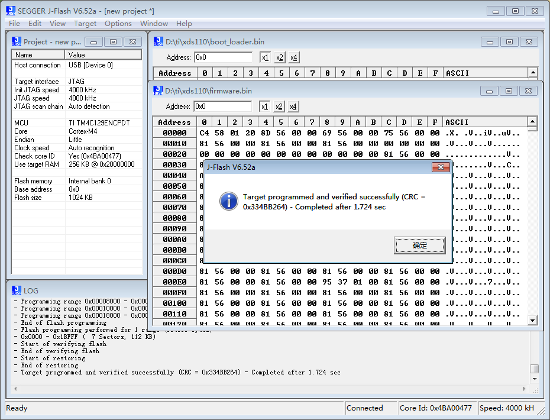Click ASCII column header in firmware.bin
The height and width of the screenshot is (420, 550).
click(x=484, y=122)
